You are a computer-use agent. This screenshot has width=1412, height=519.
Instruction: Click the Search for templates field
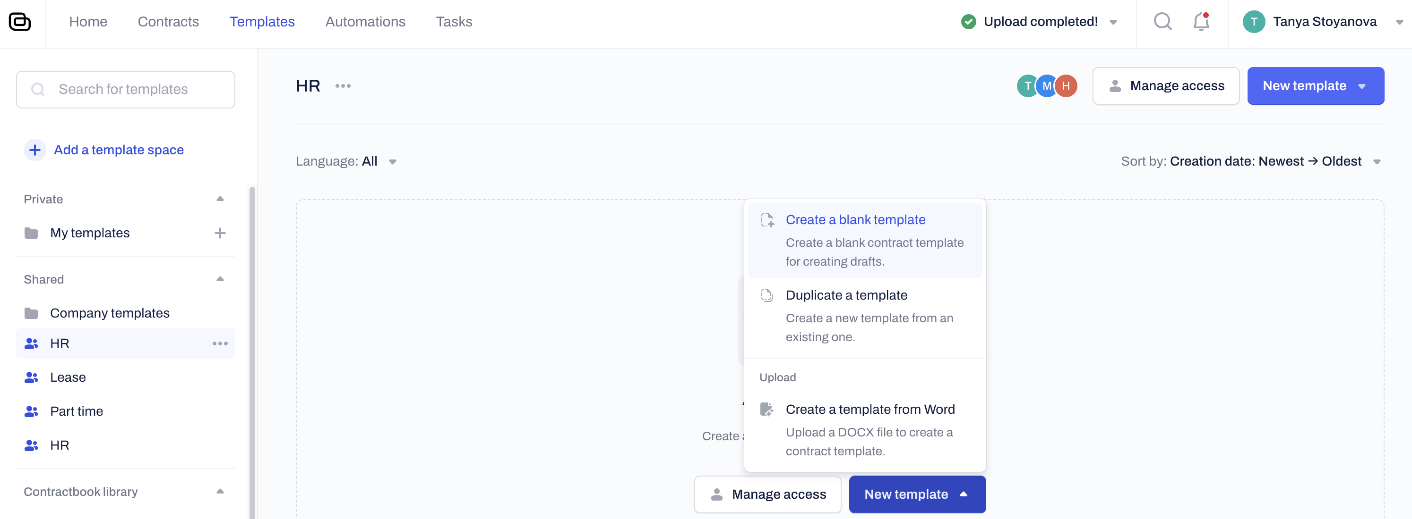coord(126,89)
